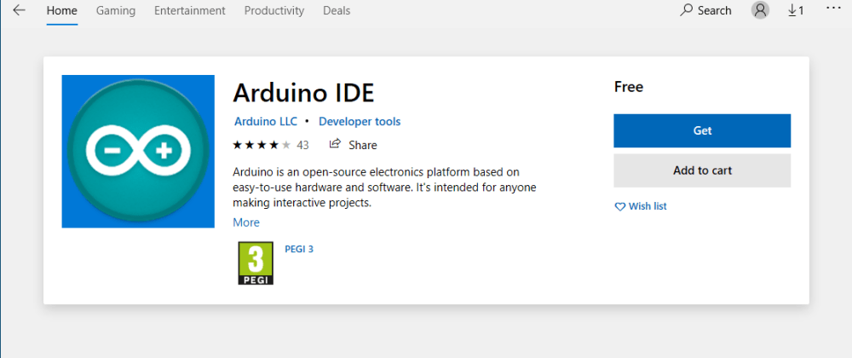852x358 pixels.
Task: Open the user account profile icon
Action: click(760, 10)
